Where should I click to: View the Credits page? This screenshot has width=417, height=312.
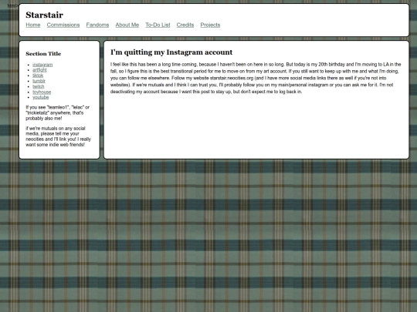185,25
